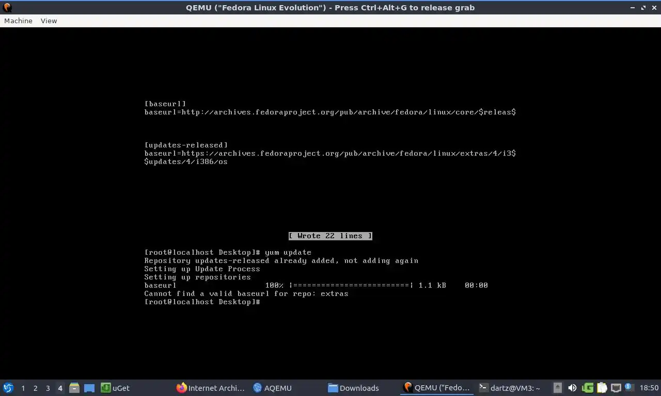Click the last shell prompt line

(202, 302)
